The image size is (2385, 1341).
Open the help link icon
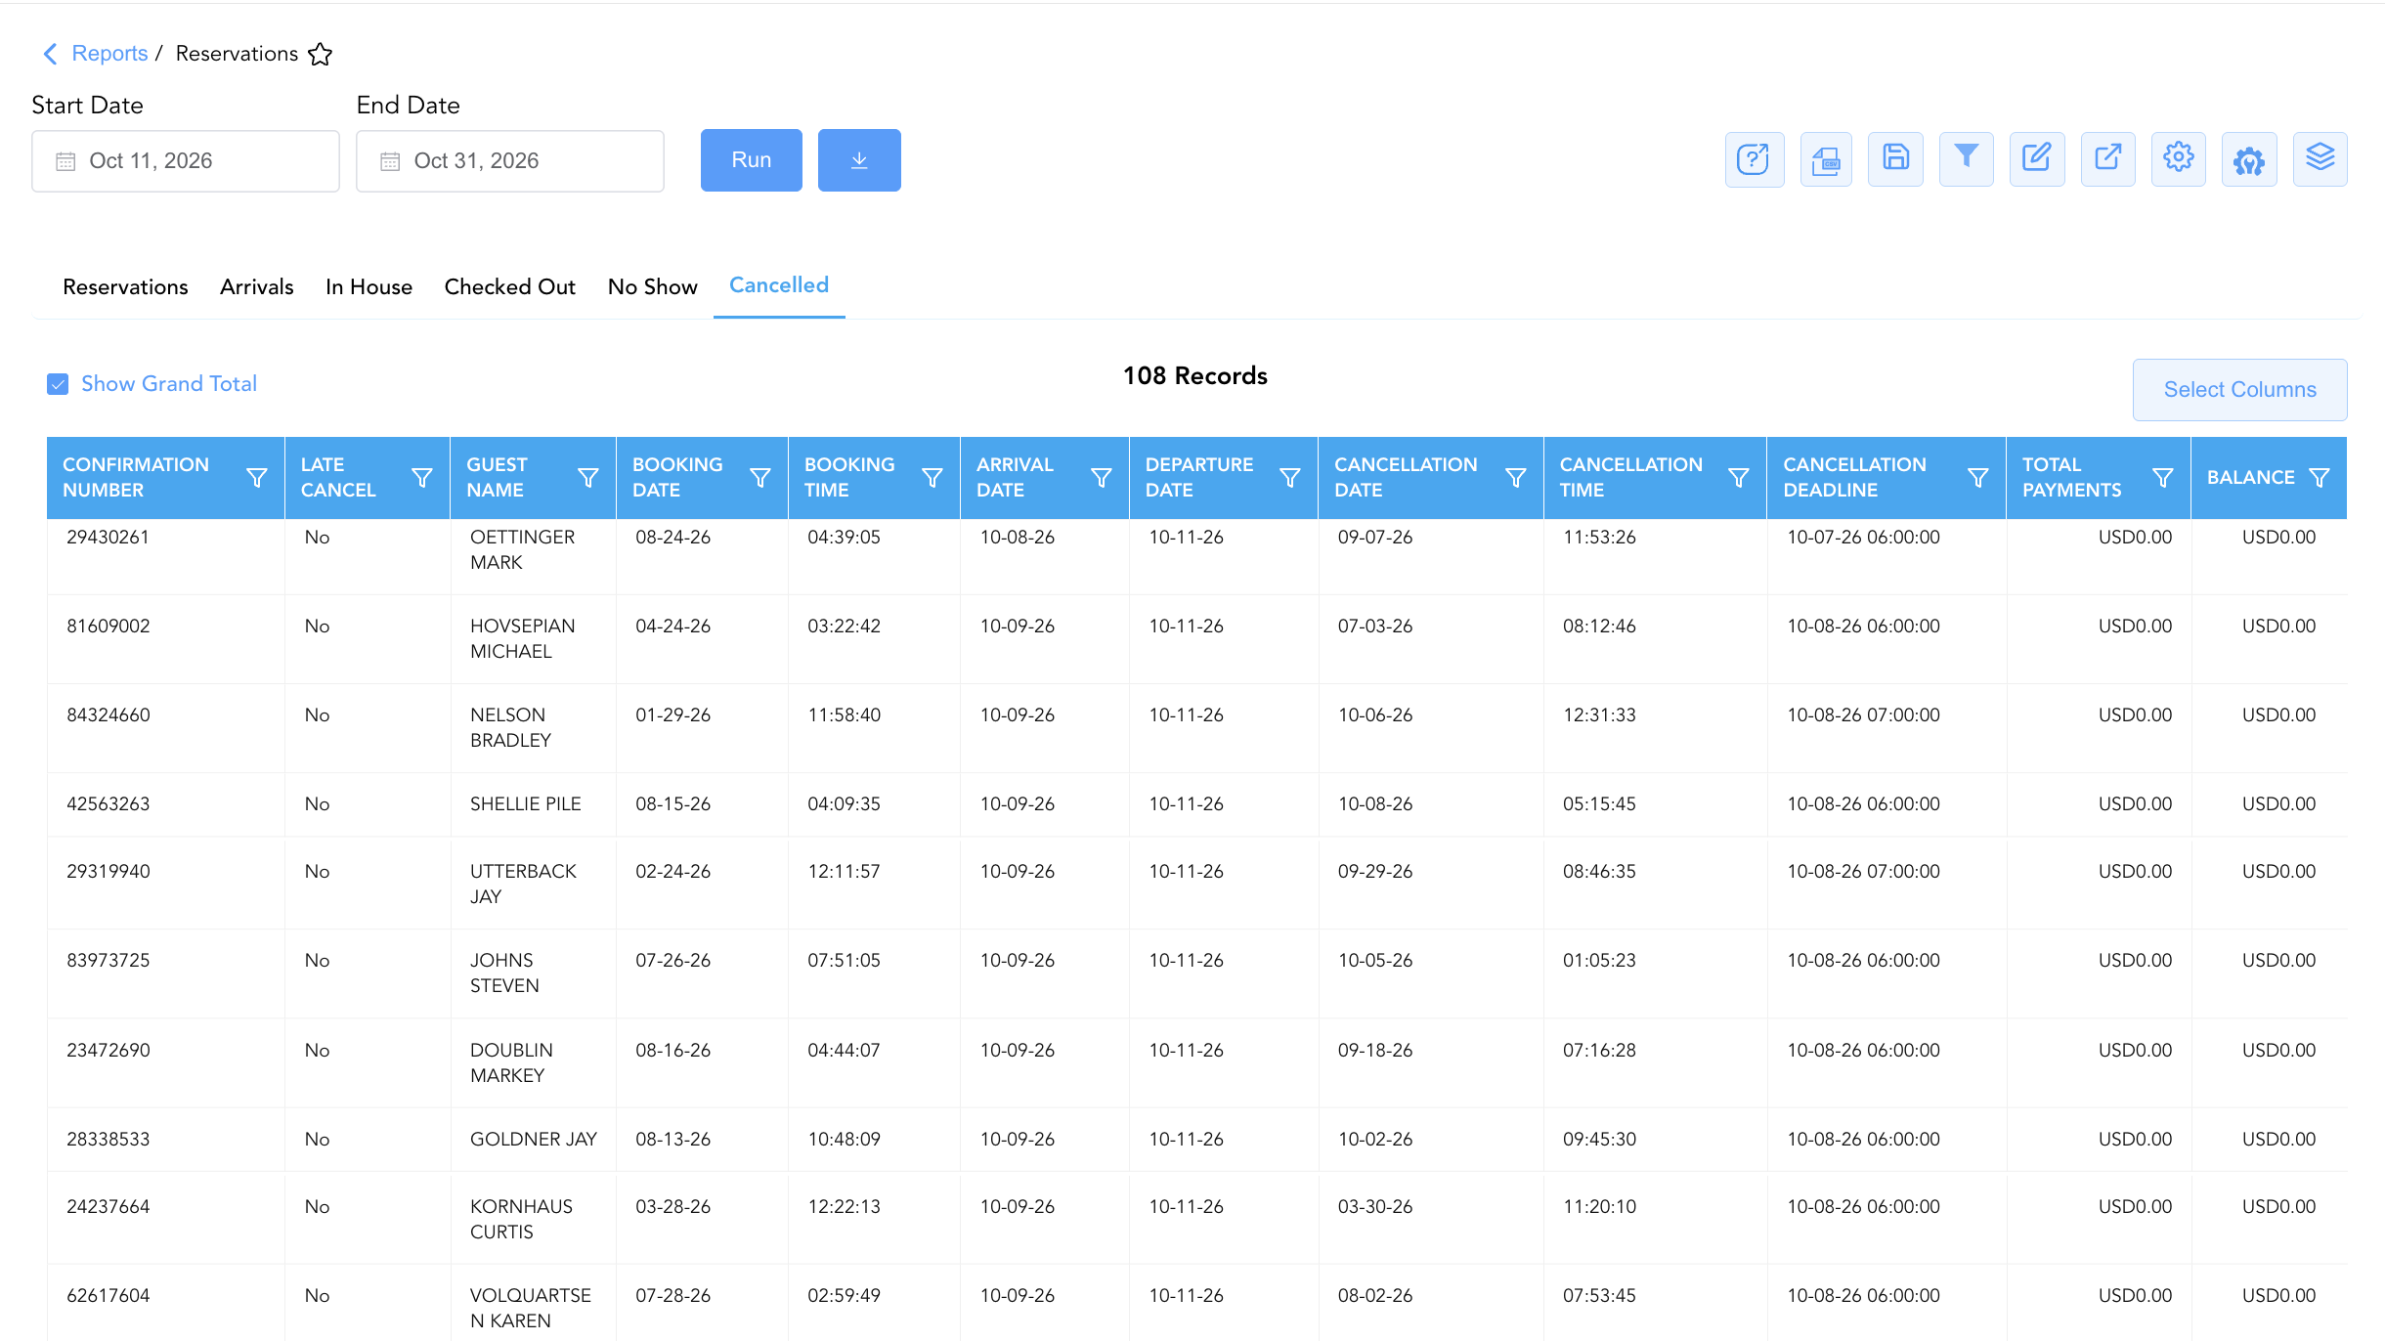[x=1754, y=159]
